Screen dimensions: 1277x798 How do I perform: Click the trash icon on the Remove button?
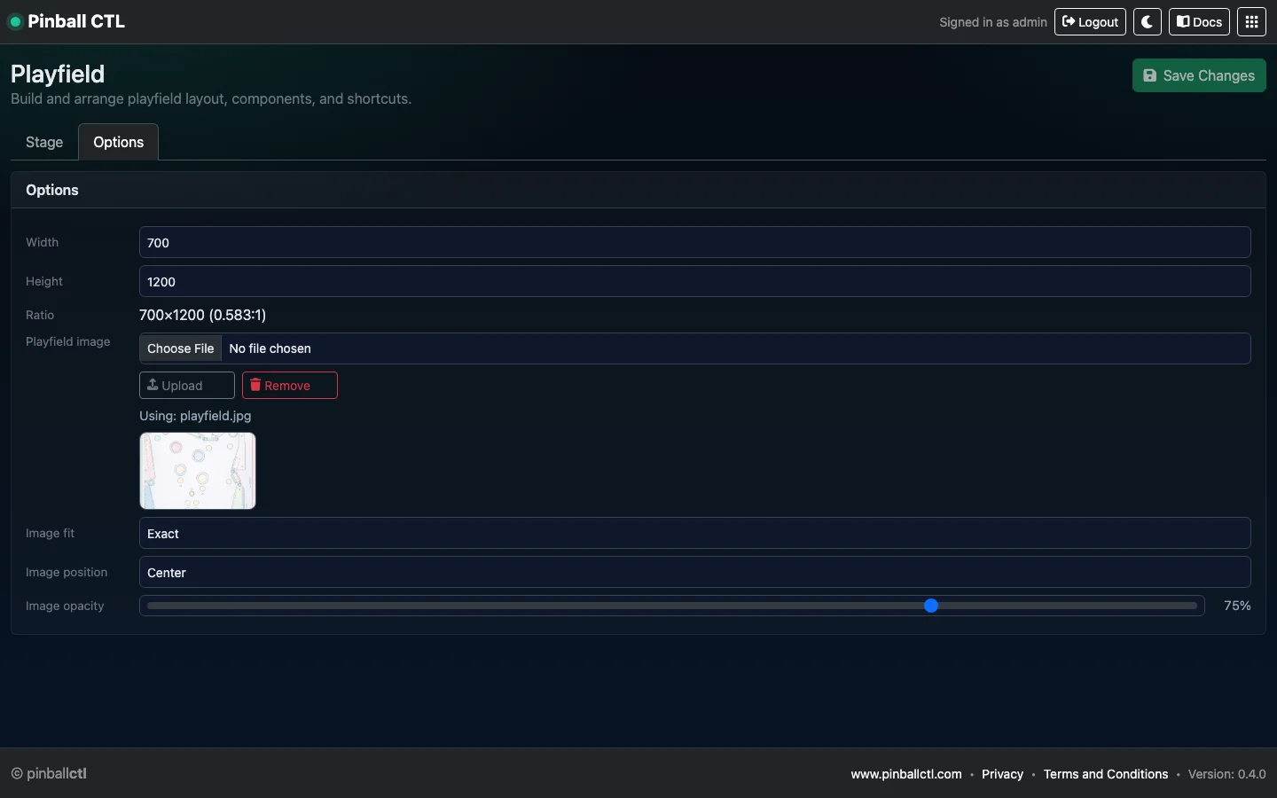[x=255, y=386]
